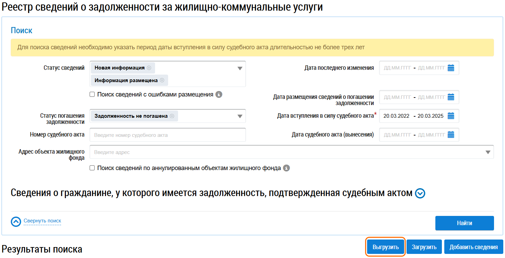Viewport: 505px width, 258px height.
Task: Show info about поиск с ошибками размещения
Action: (x=219, y=94)
